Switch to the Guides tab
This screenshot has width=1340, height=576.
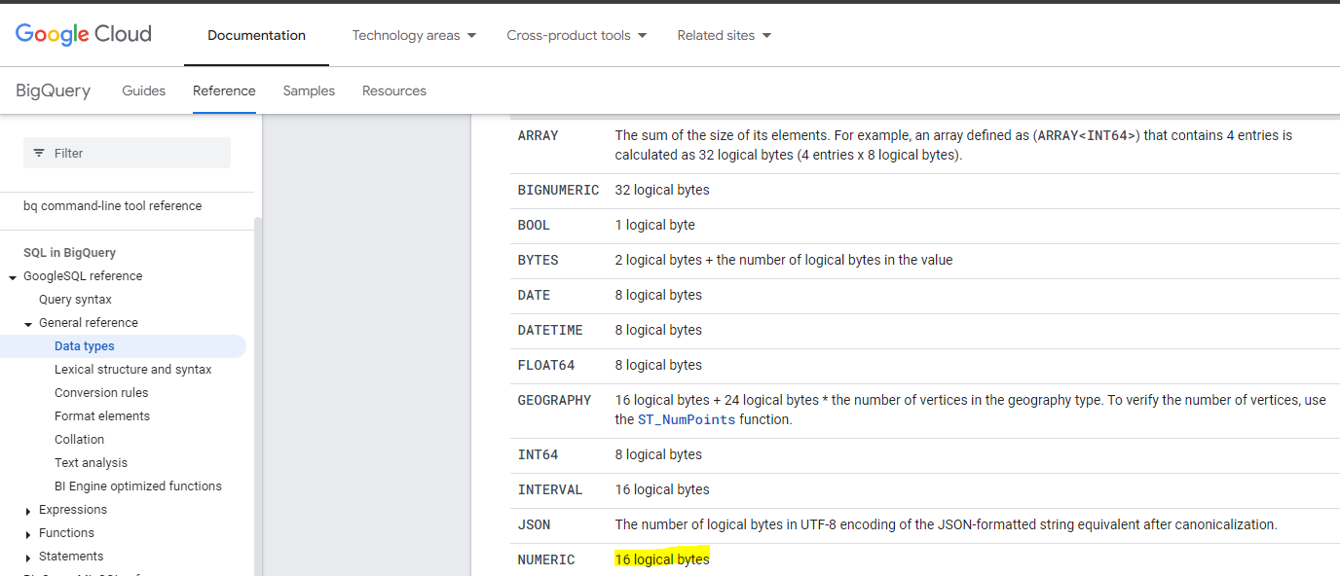(143, 90)
